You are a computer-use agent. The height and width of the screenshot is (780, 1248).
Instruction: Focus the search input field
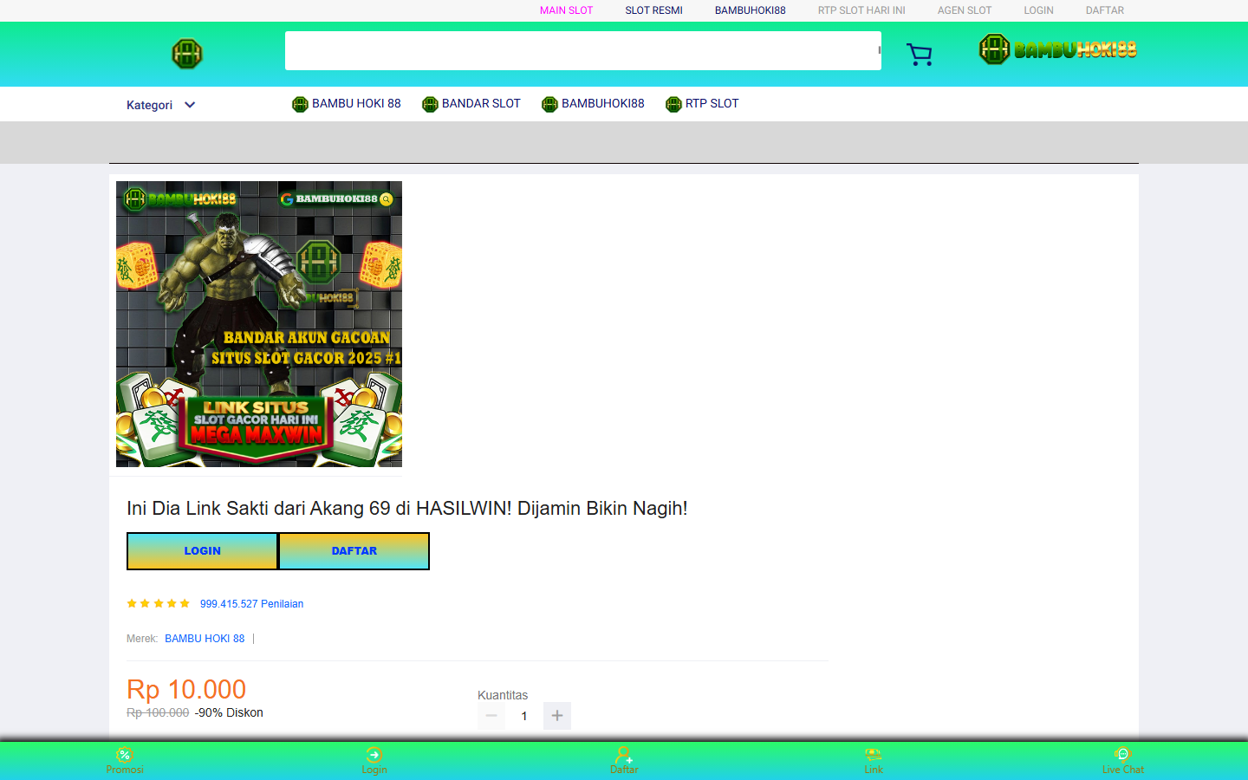click(583, 50)
